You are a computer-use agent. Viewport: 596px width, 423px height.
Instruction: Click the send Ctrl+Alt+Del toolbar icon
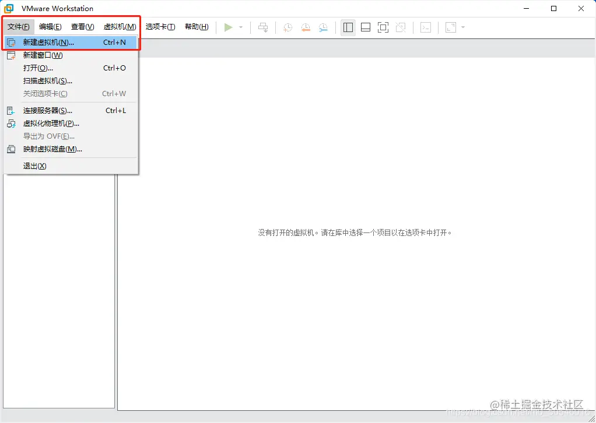pos(263,27)
